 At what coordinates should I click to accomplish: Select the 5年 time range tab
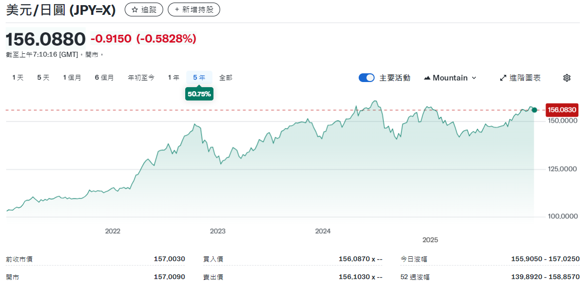[199, 78]
